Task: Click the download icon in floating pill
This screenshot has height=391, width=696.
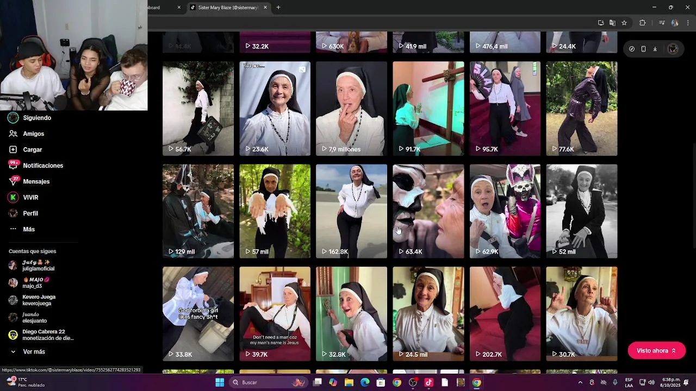Action: coord(655,49)
